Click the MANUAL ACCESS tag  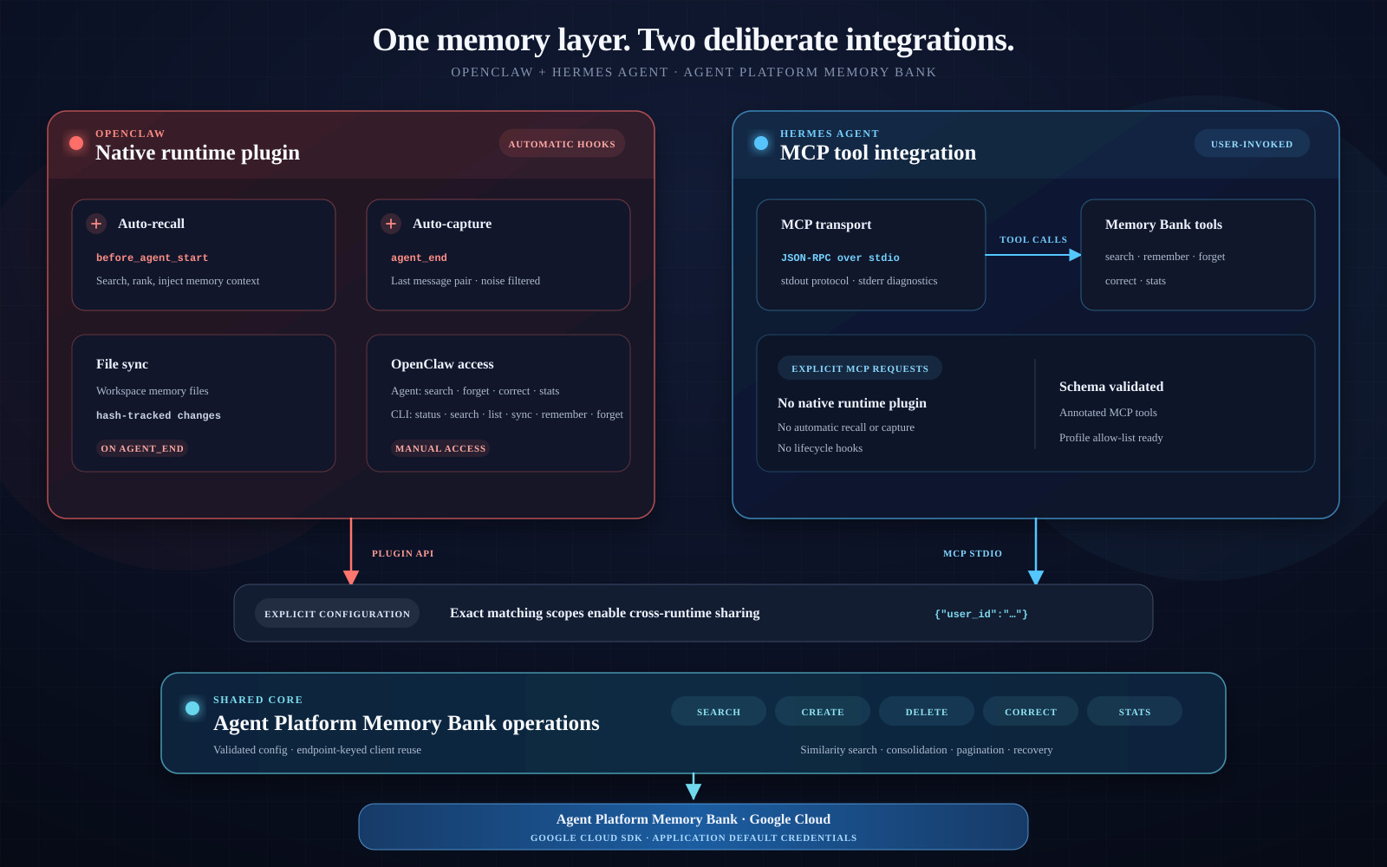[440, 448]
